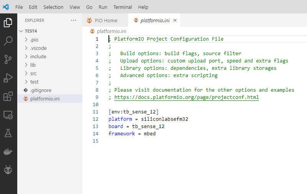
Task: Select .gitignore in the file tree
Action: point(50,90)
